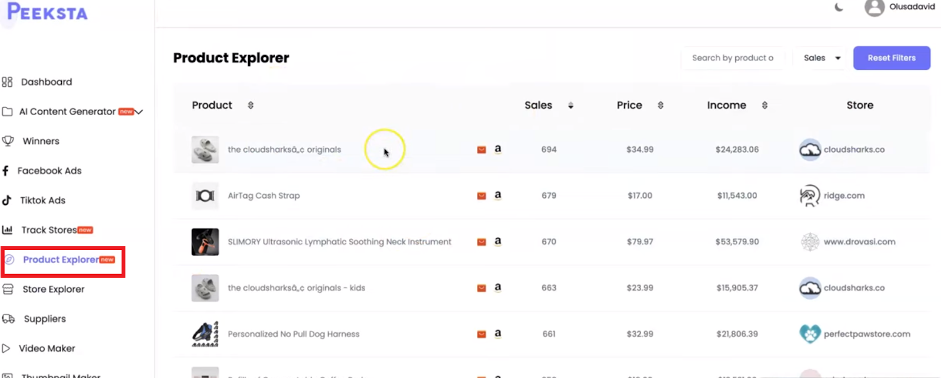Open the Olusadavid user avatar
The height and width of the screenshot is (378, 941).
click(x=874, y=7)
